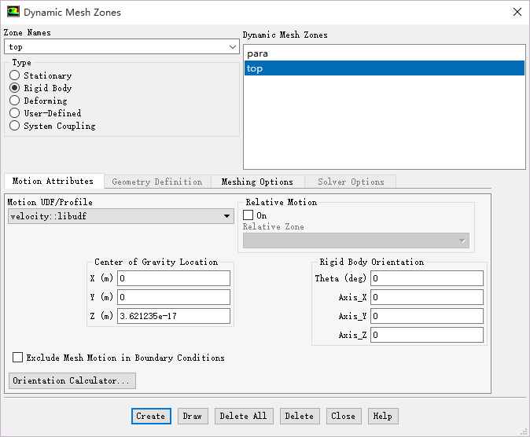
Task: Select the para zone in list
Action: point(384,53)
